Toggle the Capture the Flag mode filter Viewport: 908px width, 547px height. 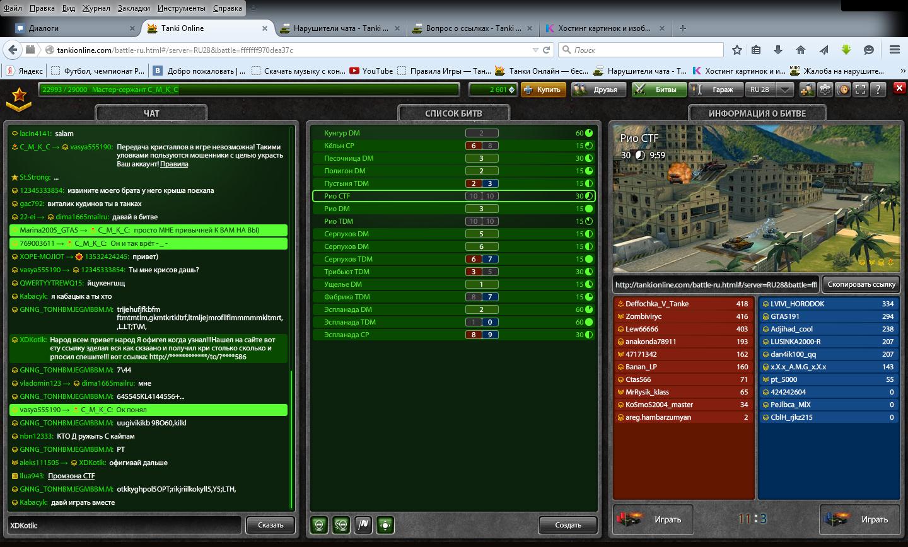point(363,524)
